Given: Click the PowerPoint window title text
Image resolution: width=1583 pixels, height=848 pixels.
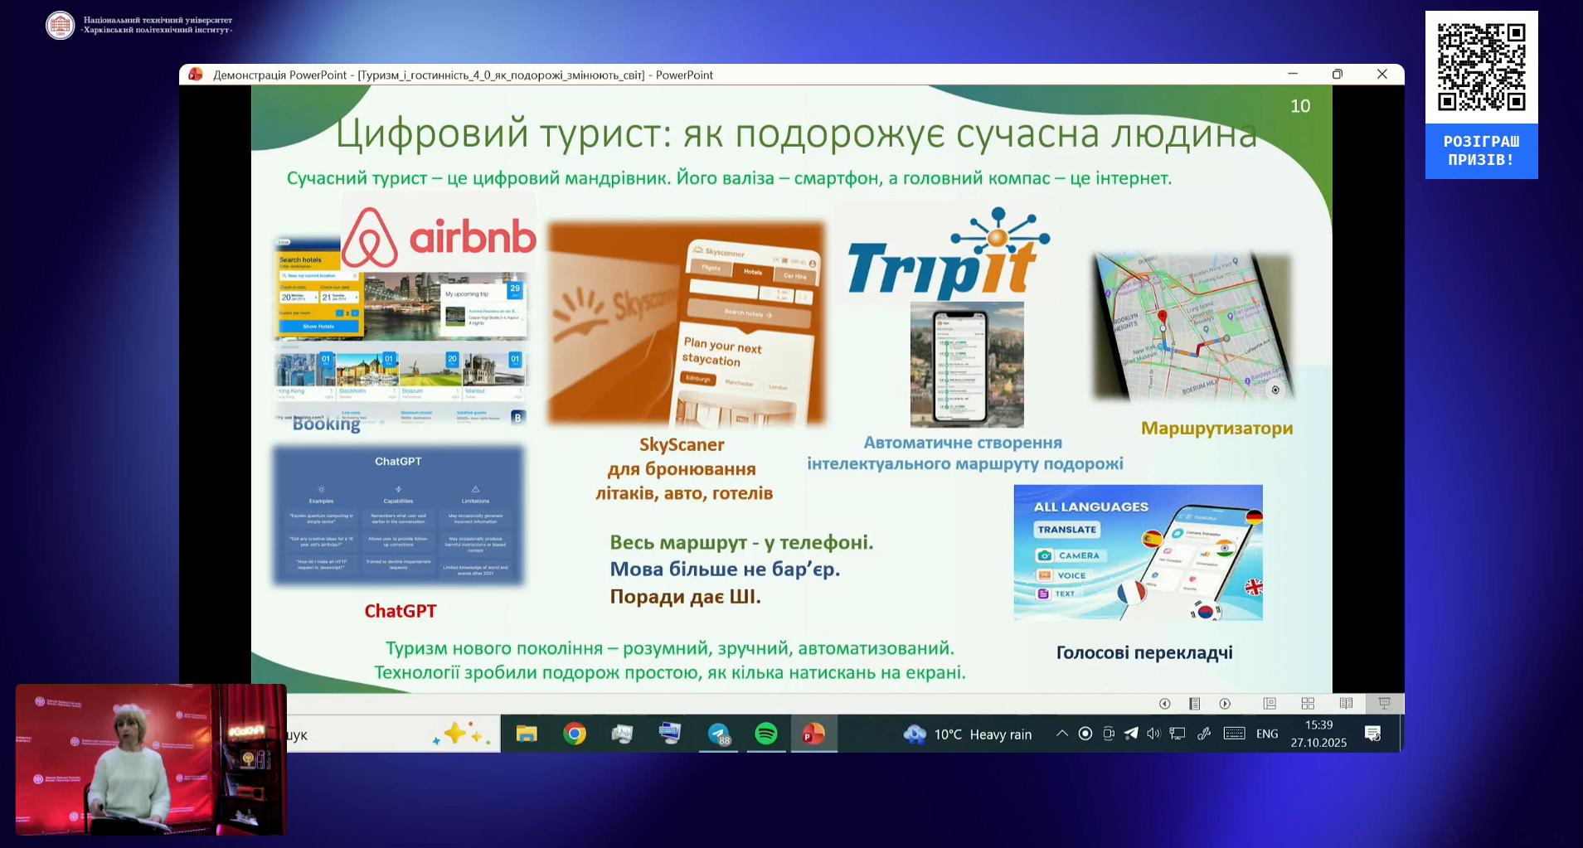Looking at the screenshot, I should pos(463,75).
